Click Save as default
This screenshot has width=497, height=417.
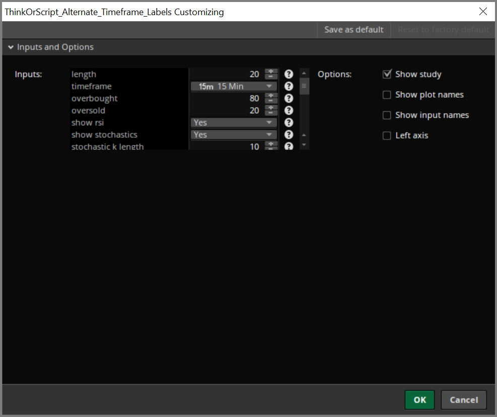[x=353, y=30]
